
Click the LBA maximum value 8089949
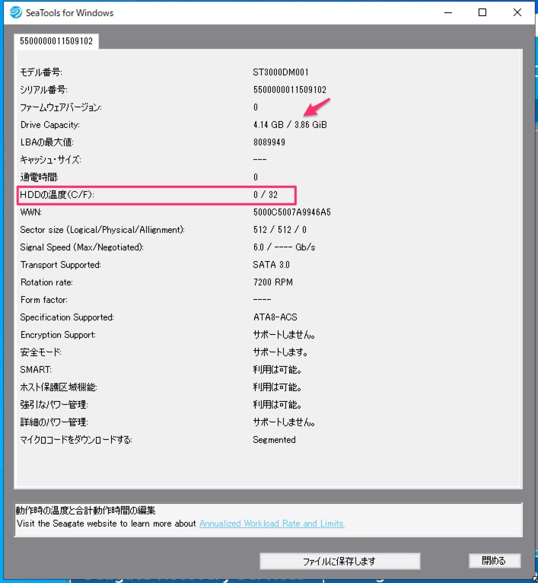tap(269, 142)
